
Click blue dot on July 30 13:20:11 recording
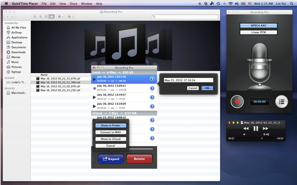(95, 88)
